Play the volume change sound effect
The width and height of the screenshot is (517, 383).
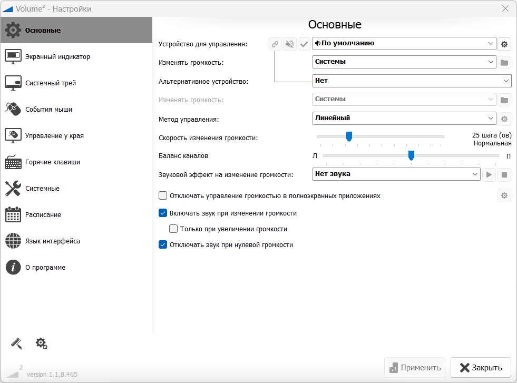click(489, 174)
